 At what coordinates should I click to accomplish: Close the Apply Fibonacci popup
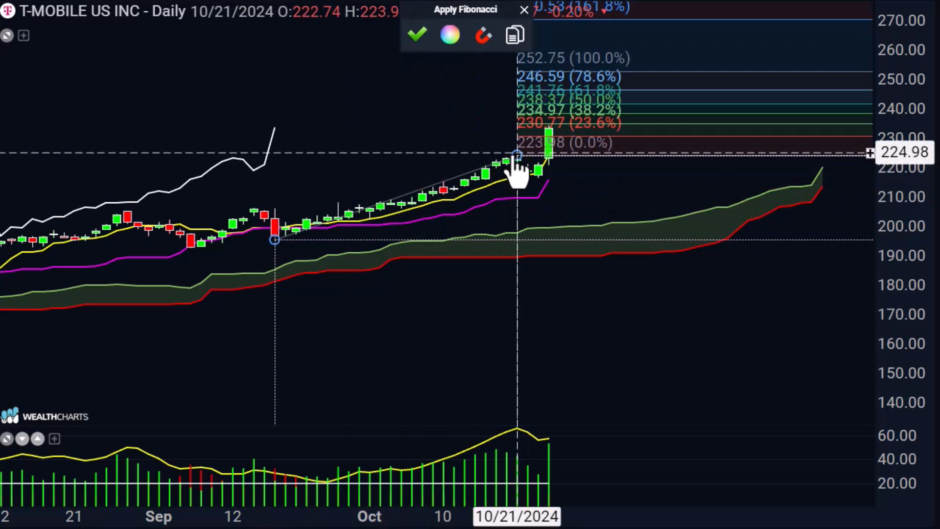(524, 10)
